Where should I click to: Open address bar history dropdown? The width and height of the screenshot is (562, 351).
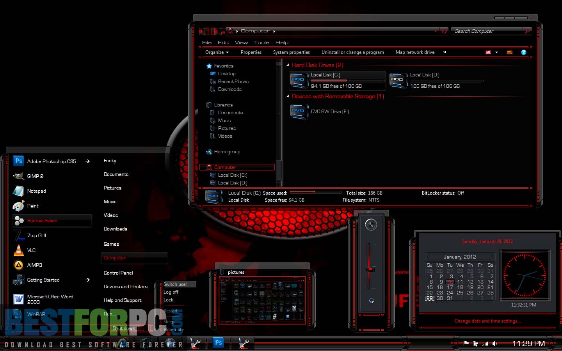click(x=436, y=31)
